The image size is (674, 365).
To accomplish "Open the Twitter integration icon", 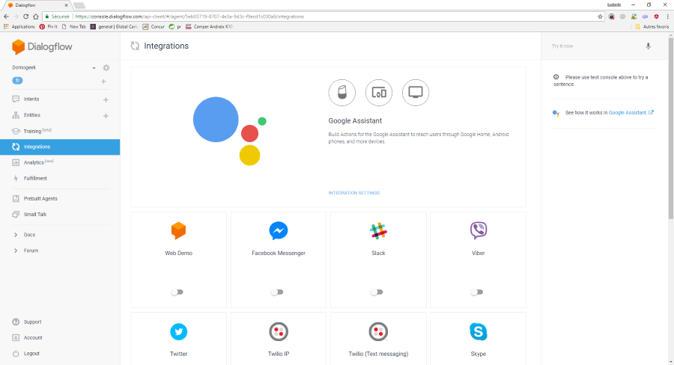I will (x=178, y=331).
